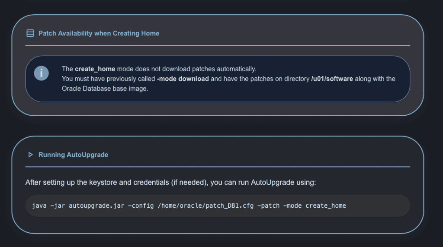The image size is (443, 247).
Task: Click "Oracle Database base image" text
Action: 105,89
